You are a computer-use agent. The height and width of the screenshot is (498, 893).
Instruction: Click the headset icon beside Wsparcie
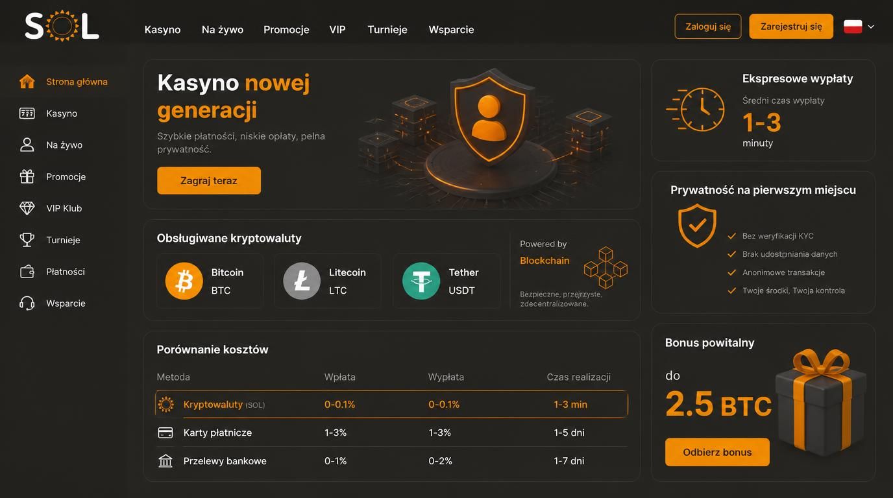pyautogui.click(x=27, y=303)
